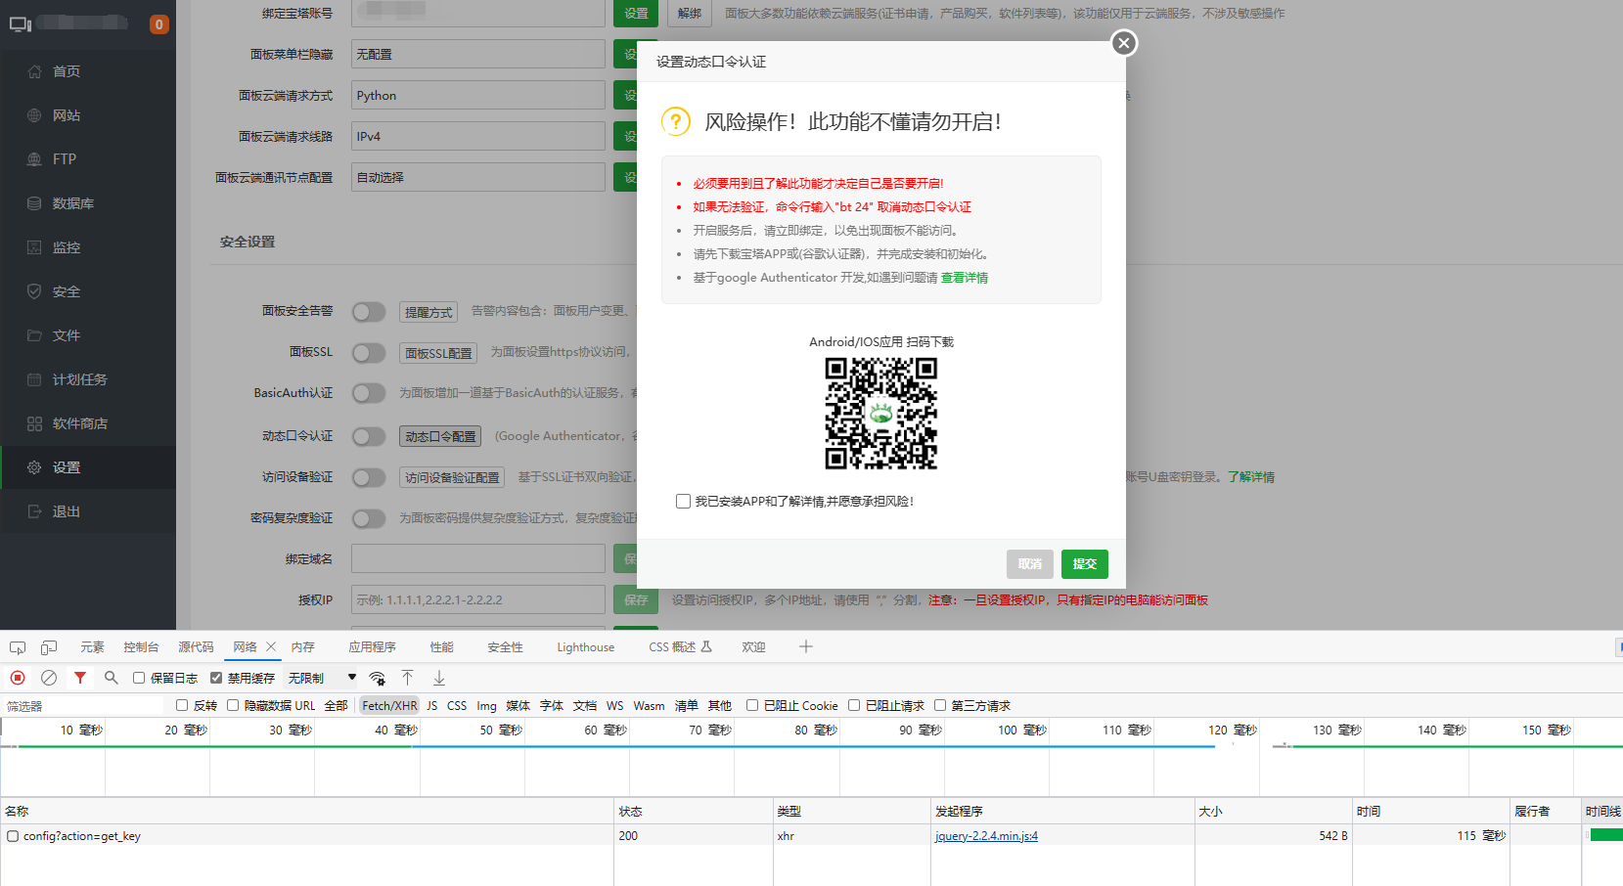The image size is (1623, 886).
Task: Switch to the 元素 elements DevTools tab
Action: click(92, 647)
